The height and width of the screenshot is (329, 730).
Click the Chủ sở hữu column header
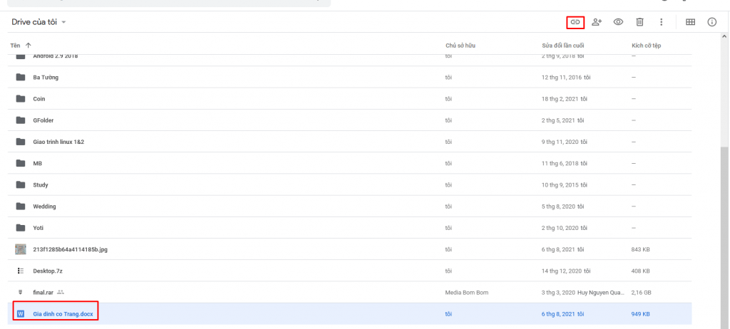pyautogui.click(x=460, y=45)
